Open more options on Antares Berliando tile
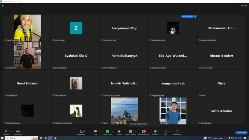The width and height of the screenshot is (249, 140). 195,16
